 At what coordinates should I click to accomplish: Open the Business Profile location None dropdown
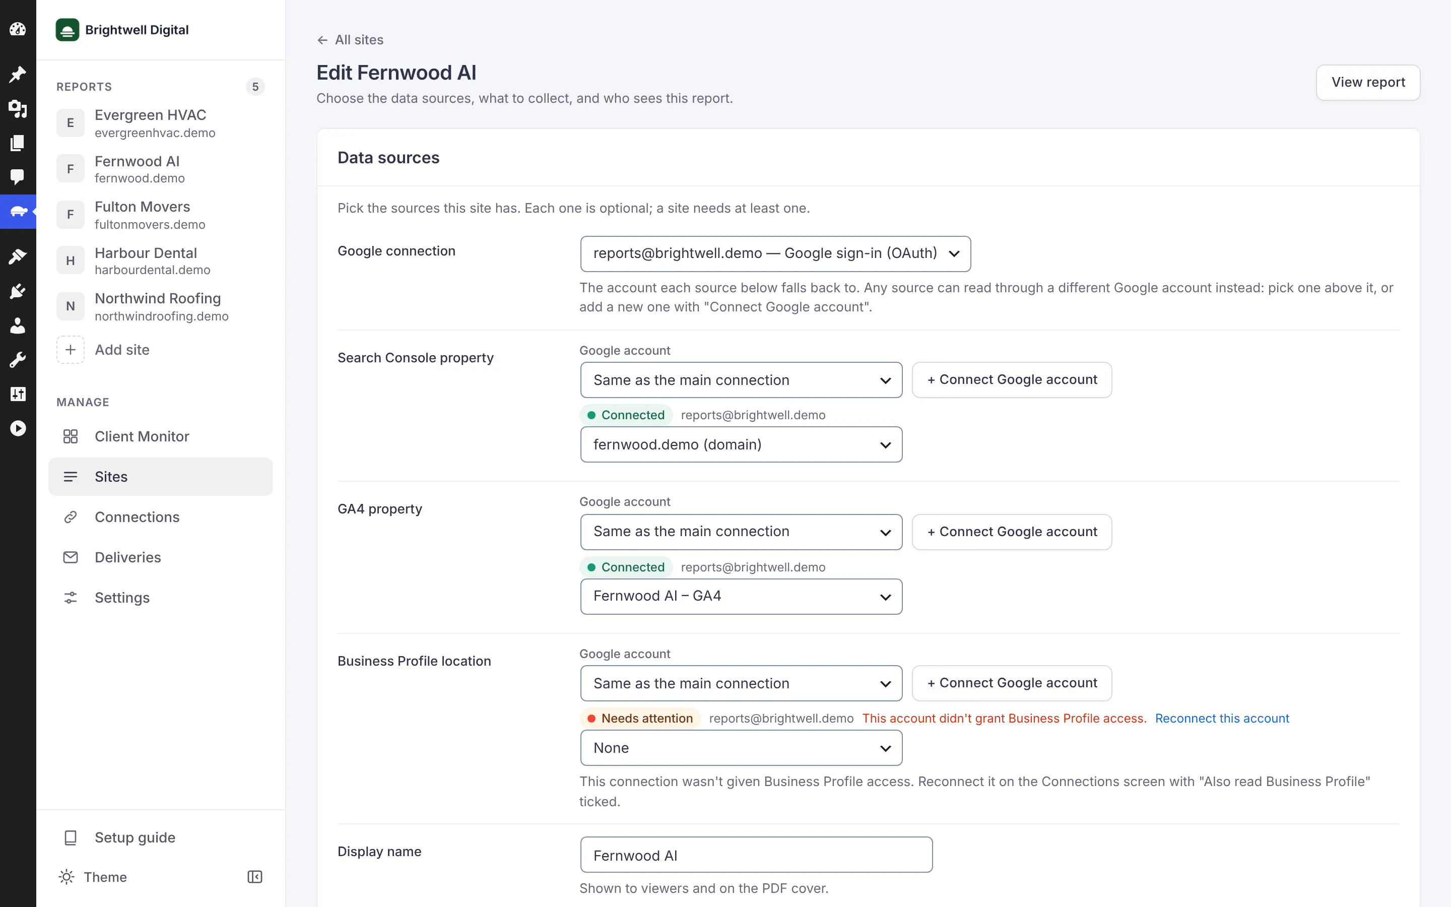741,748
